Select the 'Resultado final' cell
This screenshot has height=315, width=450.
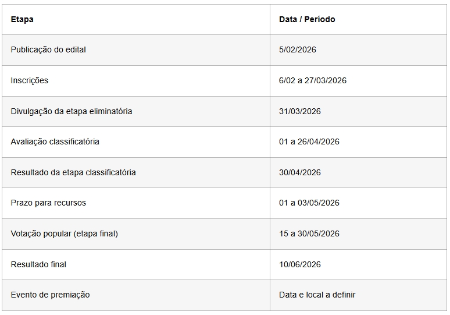click(x=38, y=264)
